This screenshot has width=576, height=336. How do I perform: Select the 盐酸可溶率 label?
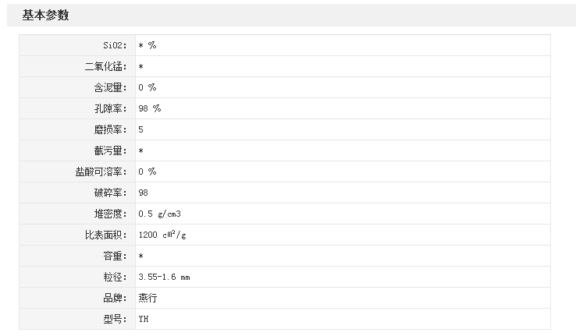point(101,172)
